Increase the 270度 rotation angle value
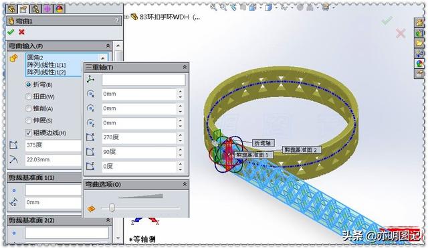The width and height of the screenshot is (428, 249). coord(180,135)
